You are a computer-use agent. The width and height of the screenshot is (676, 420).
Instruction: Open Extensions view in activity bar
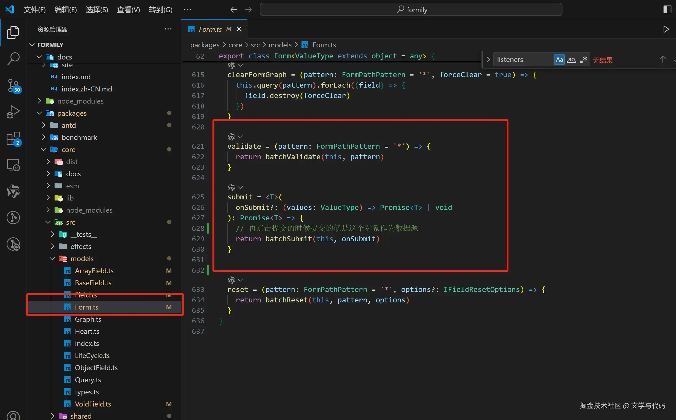point(13,138)
